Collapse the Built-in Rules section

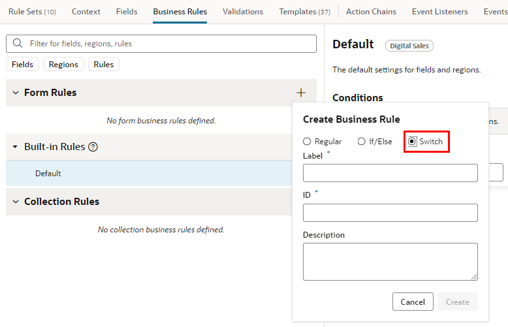[15, 147]
